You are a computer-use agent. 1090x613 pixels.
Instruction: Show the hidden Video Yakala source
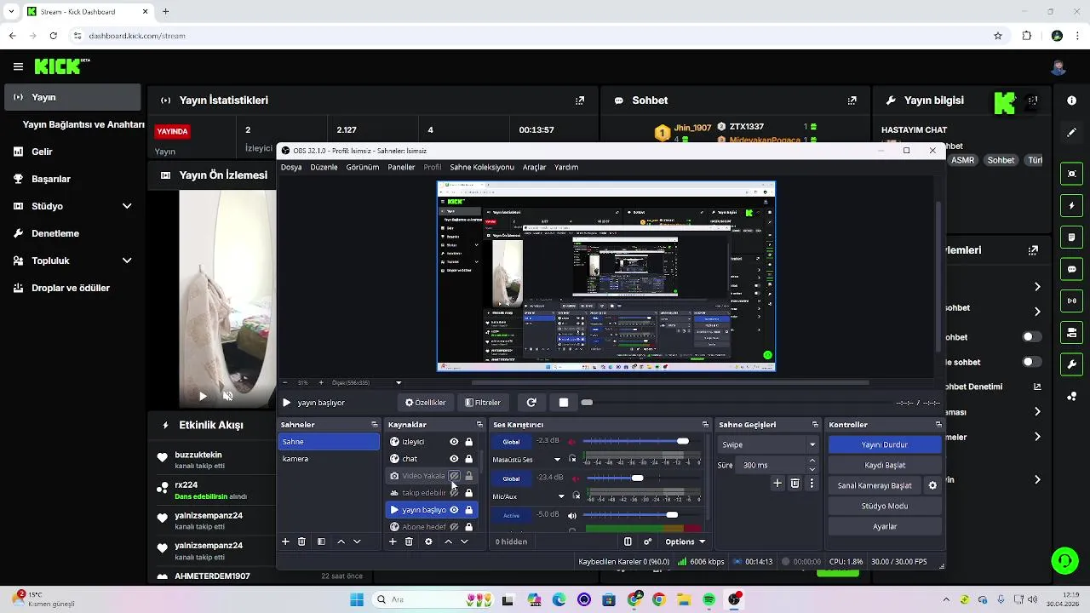point(454,476)
